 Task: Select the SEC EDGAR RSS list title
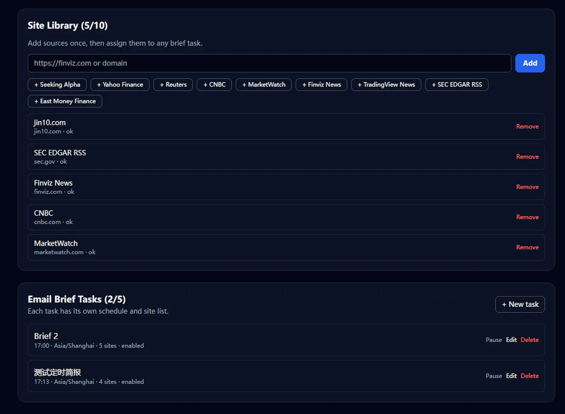[x=60, y=153]
